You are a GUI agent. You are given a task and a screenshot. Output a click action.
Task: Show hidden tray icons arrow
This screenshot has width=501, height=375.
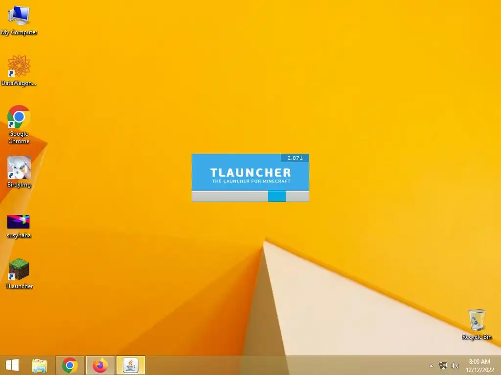click(x=431, y=366)
